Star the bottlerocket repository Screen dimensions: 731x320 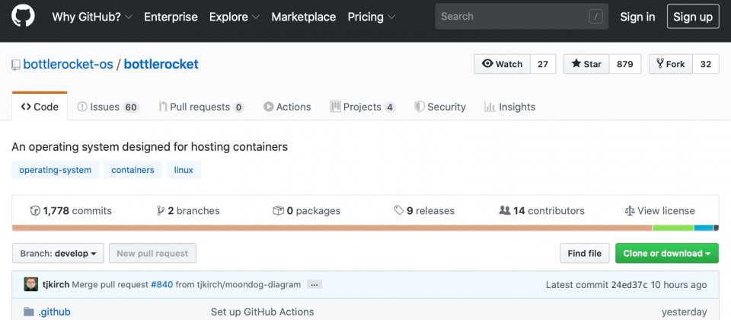tap(586, 64)
